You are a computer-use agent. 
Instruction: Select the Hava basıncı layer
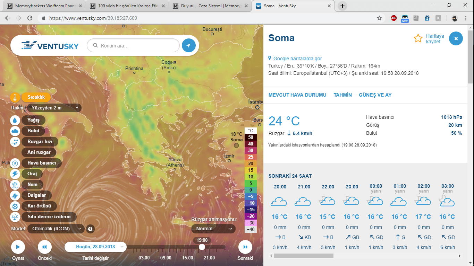(42, 163)
